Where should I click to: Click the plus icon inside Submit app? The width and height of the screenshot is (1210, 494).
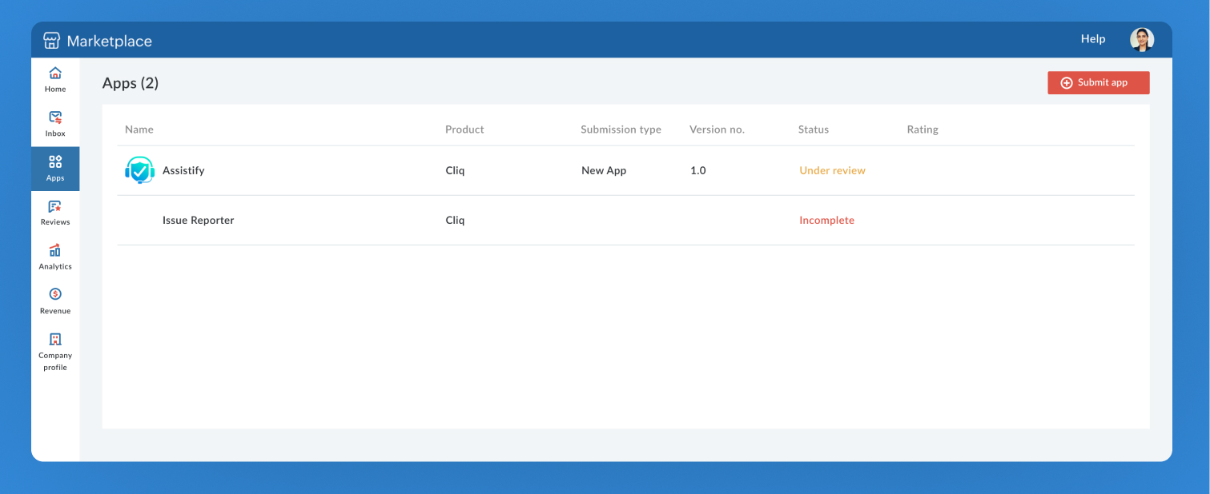click(x=1067, y=82)
